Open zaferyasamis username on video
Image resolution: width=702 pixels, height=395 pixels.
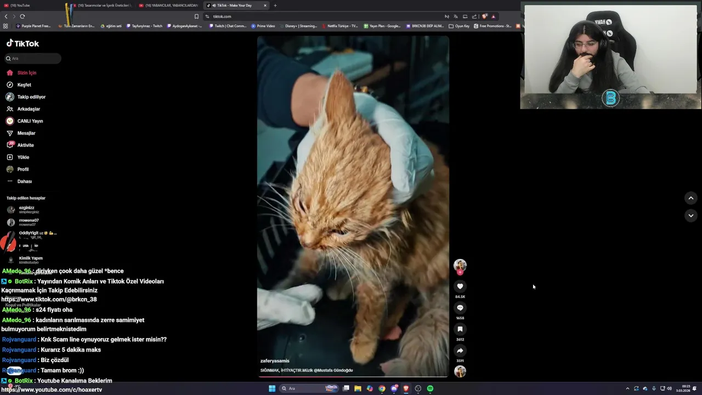275,361
